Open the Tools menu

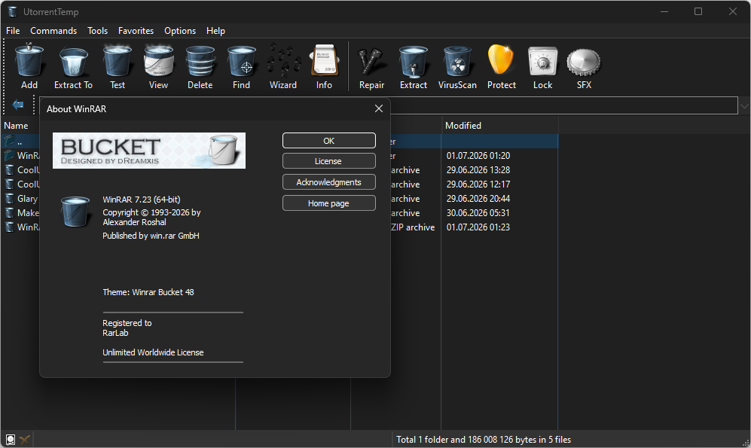coord(98,31)
